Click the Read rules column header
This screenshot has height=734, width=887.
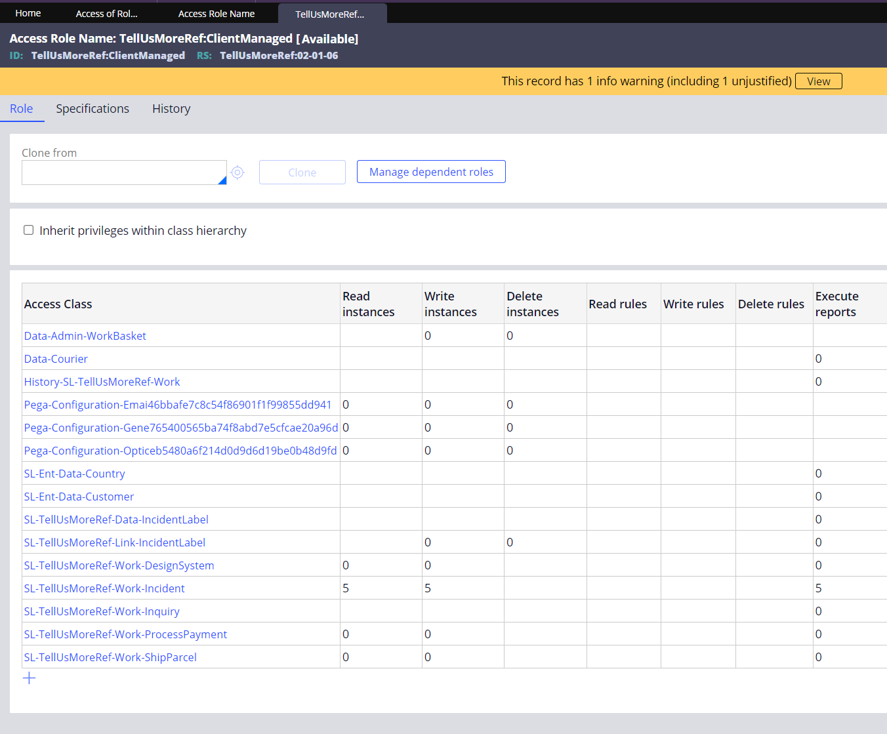[624, 304]
